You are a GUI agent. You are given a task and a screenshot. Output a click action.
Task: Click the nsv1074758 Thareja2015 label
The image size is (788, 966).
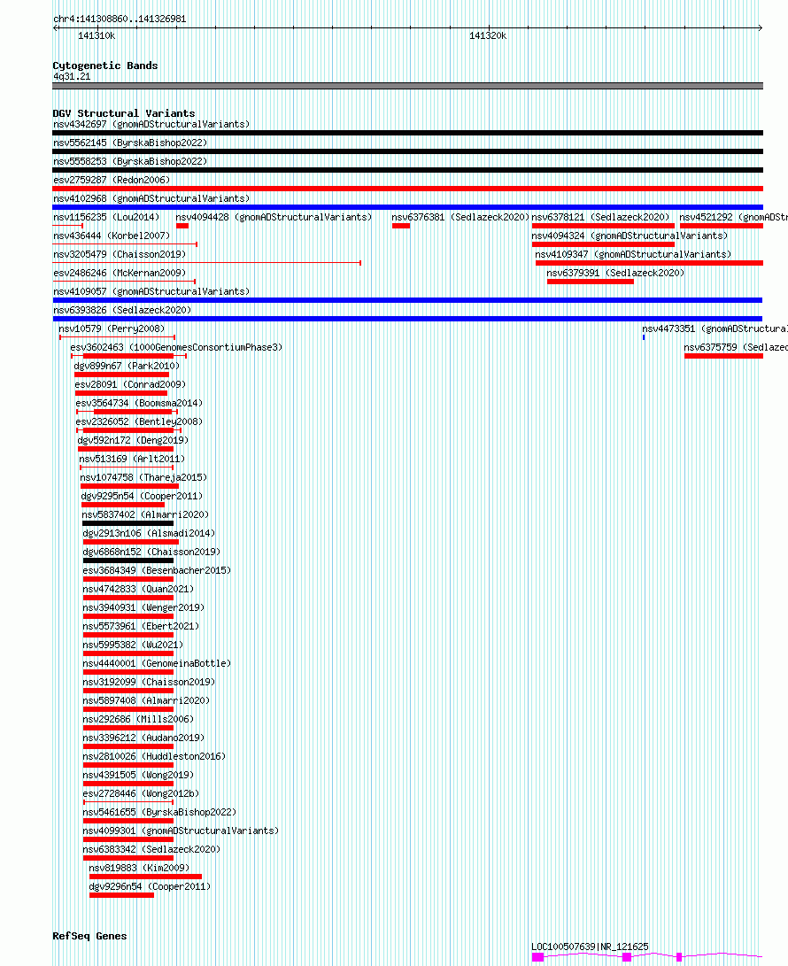[143, 477]
